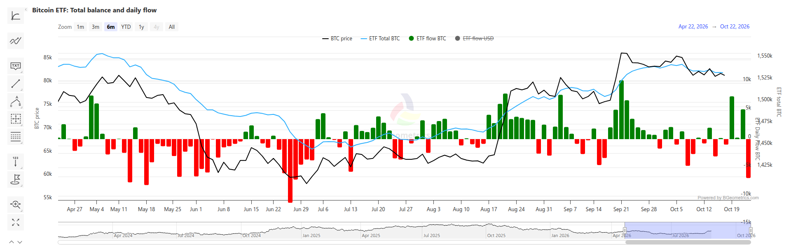Viewport: 791px width, 247px height.
Task: Click the 55k BTC price axis label
Action: coord(48,197)
